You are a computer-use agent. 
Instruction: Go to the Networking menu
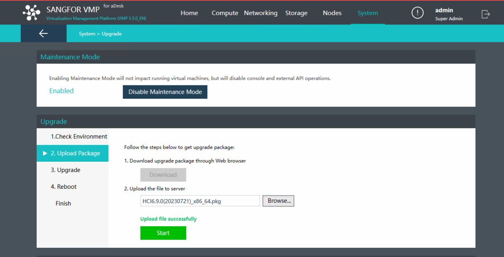[261, 13]
